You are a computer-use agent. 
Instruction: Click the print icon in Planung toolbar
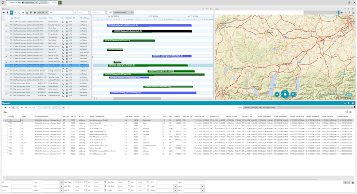tap(27, 12)
